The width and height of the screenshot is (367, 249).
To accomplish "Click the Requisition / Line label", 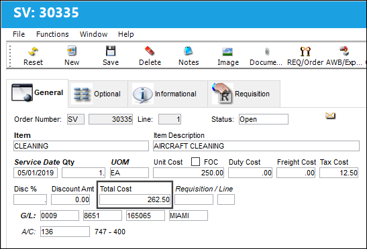I will (204, 189).
